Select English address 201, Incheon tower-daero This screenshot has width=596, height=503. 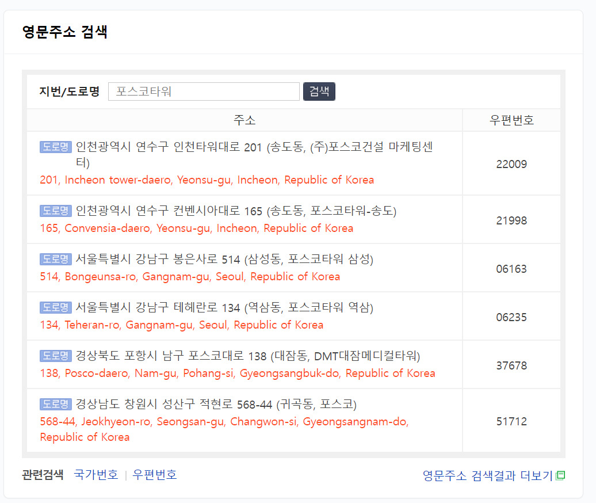tap(207, 180)
